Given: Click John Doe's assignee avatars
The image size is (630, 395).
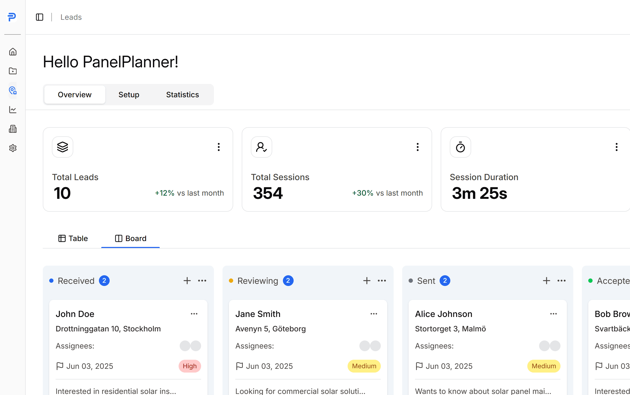Looking at the screenshot, I should pos(190,346).
